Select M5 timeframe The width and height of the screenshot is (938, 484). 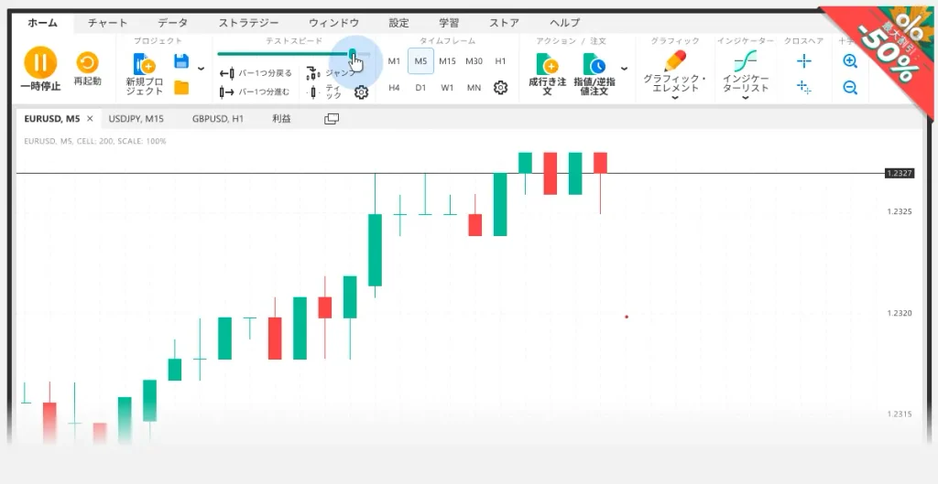click(420, 61)
